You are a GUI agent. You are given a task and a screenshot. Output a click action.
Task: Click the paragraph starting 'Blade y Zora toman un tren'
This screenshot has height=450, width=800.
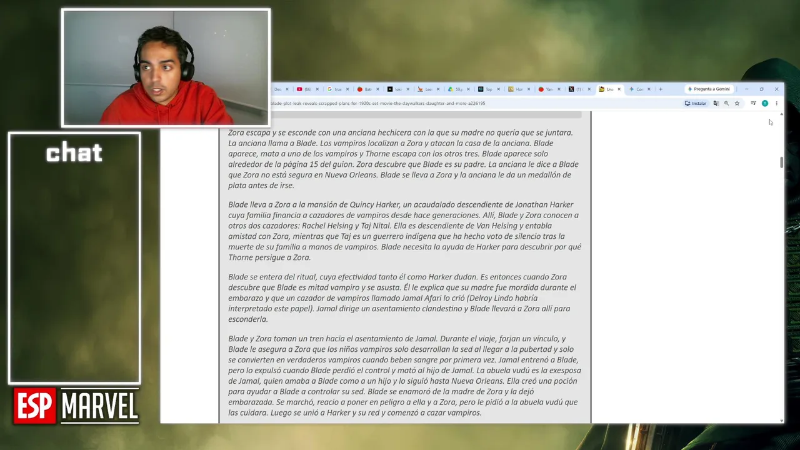pyautogui.click(x=404, y=376)
